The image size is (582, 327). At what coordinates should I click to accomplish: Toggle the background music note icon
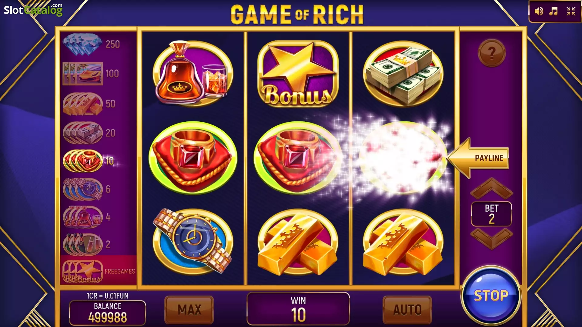tap(554, 12)
